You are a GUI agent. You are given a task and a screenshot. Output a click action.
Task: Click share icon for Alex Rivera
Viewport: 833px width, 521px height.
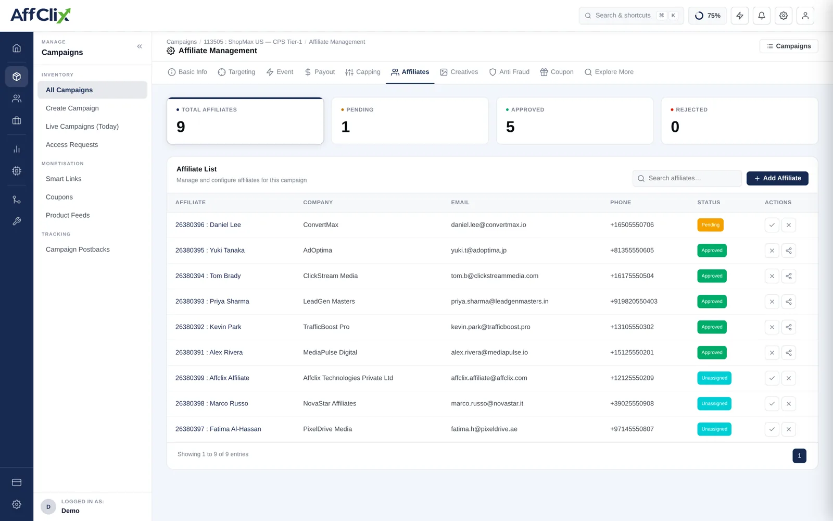(x=789, y=353)
